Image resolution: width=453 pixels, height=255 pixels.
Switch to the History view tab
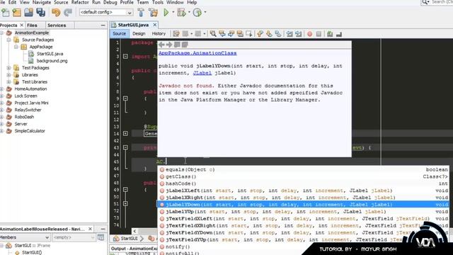(x=159, y=33)
